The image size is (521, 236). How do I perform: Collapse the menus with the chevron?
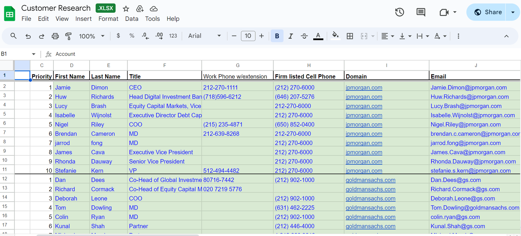click(x=506, y=36)
